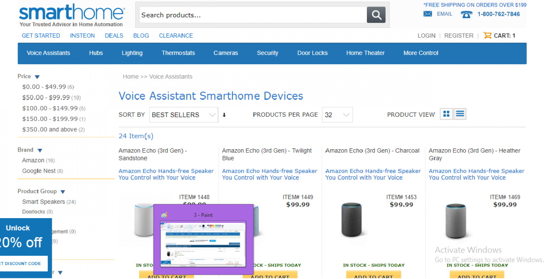Click the telephone icon

pos(466,14)
